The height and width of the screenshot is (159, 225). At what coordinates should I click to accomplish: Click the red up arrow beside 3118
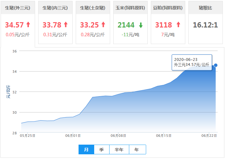pyautogui.click(x=178, y=25)
